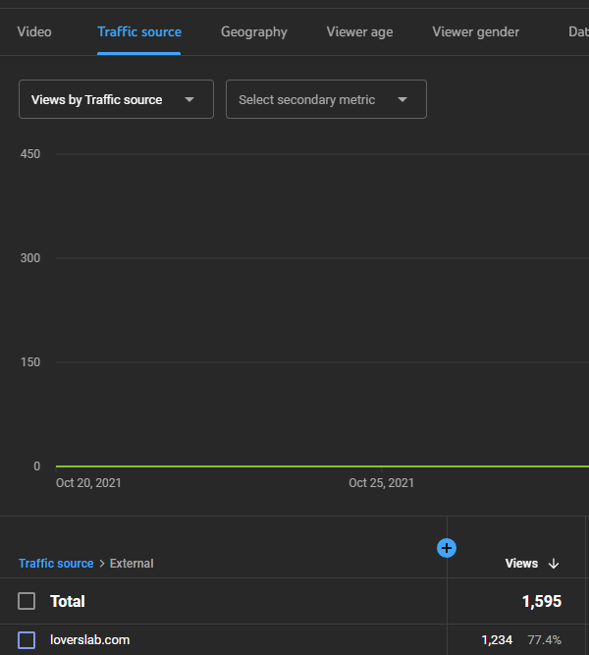
Task: Open the Geography tab
Action: [254, 31]
